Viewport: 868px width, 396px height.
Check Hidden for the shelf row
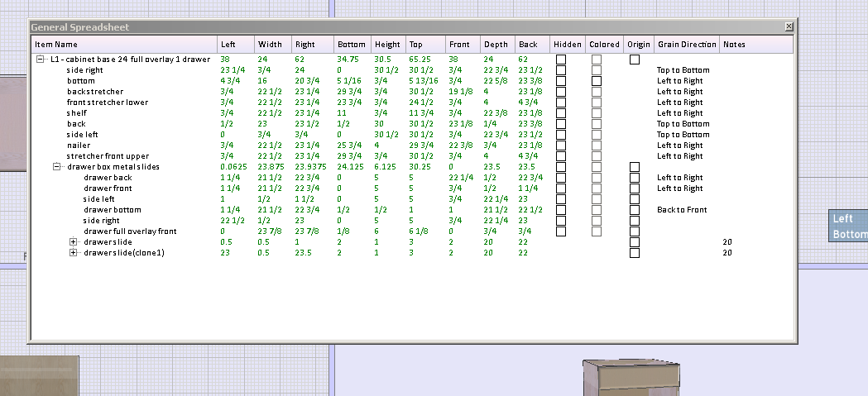[561, 112]
